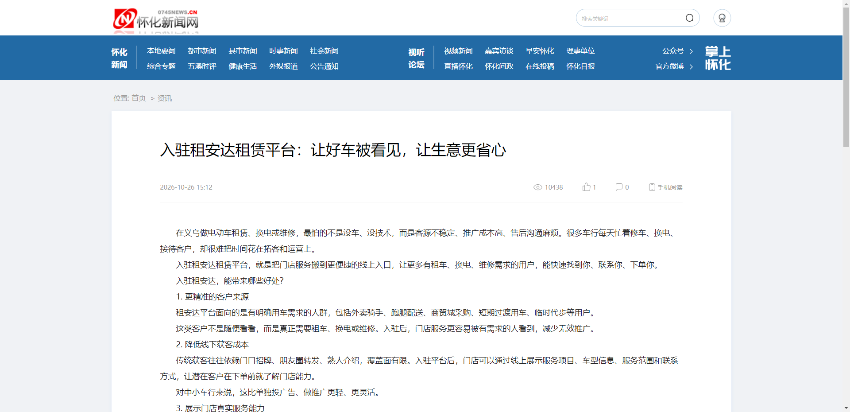Open 都市新闻 menu item

pyautogui.click(x=202, y=51)
